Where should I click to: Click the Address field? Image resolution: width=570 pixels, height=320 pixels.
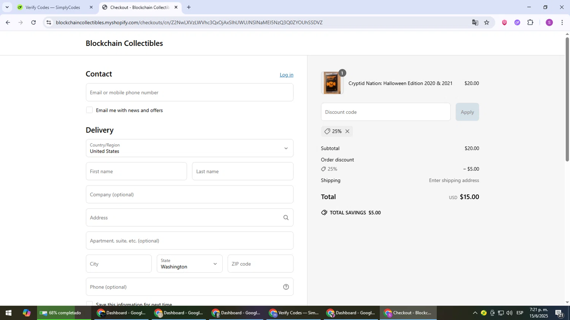[189, 218]
